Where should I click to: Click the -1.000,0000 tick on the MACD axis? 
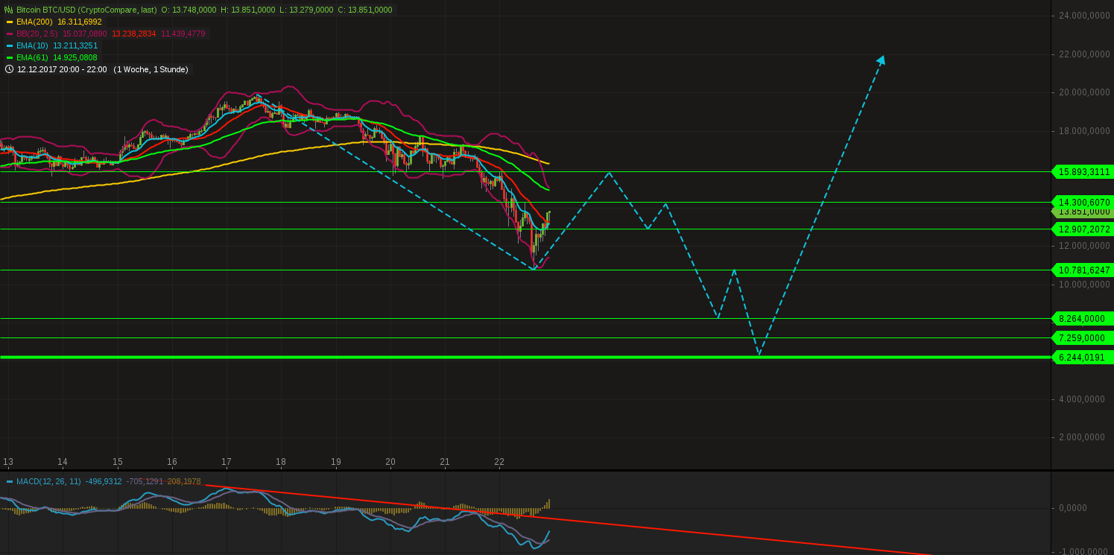pyautogui.click(x=1084, y=551)
